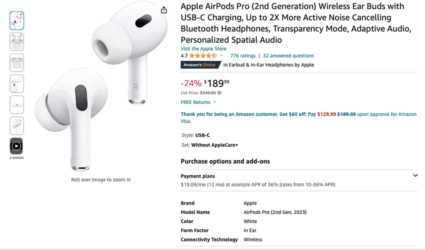425x250 pixels.
Task: Visit the Apple Store link
Action: (x=203, y=48)
